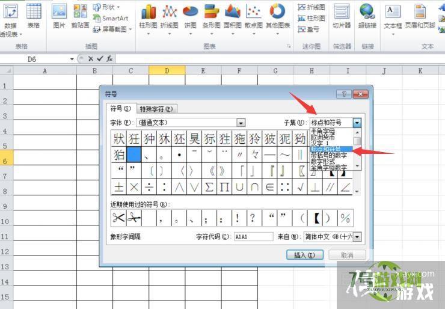
Task: Insert a table with 表格 icon
Action: coord(34,16)
